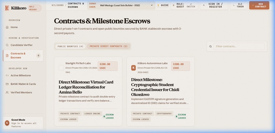
Task: Click the Guest Mode sign-in panel
Action: [23, 123]
